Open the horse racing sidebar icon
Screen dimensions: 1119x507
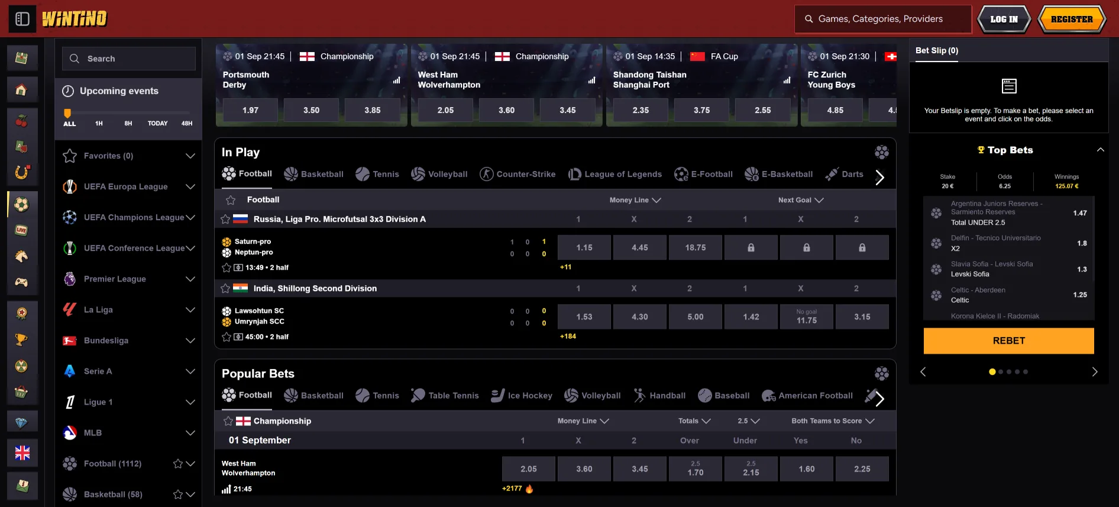pos(22,256)
